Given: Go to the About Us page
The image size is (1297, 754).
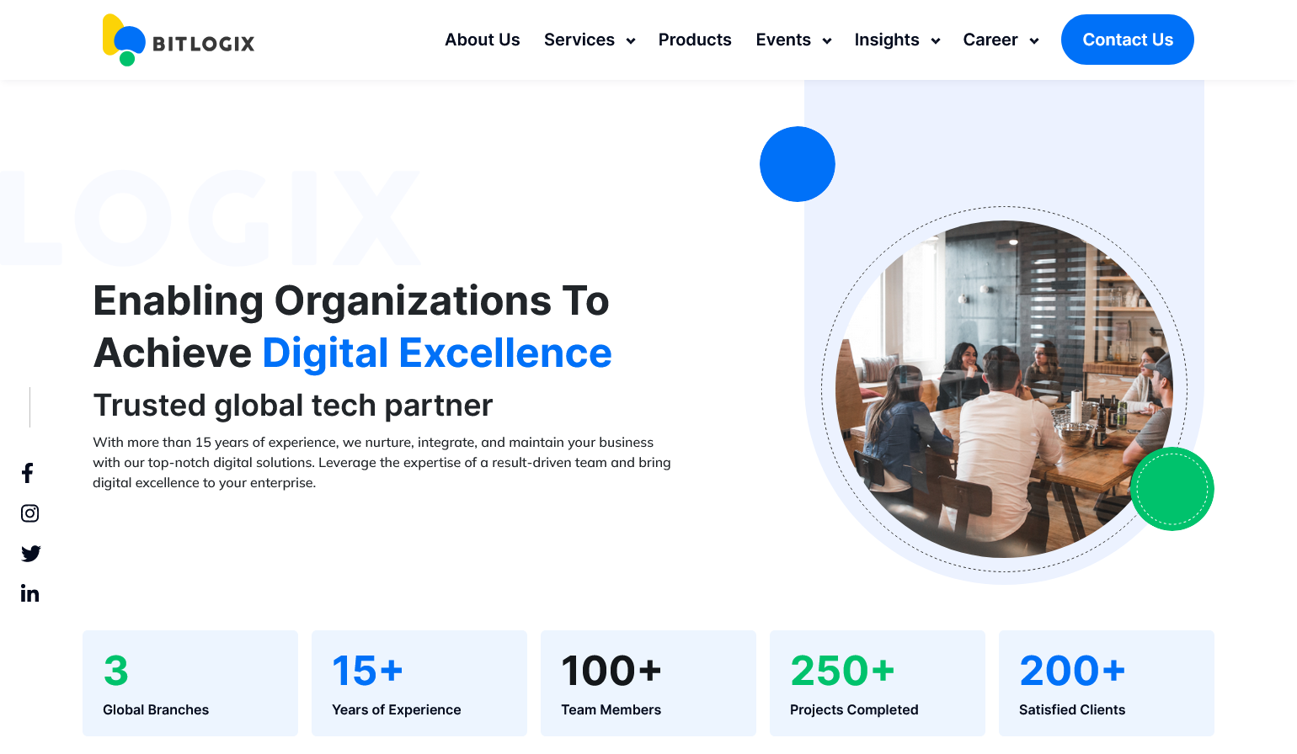Looking at the screenshot, I should (x=482, y=40).
